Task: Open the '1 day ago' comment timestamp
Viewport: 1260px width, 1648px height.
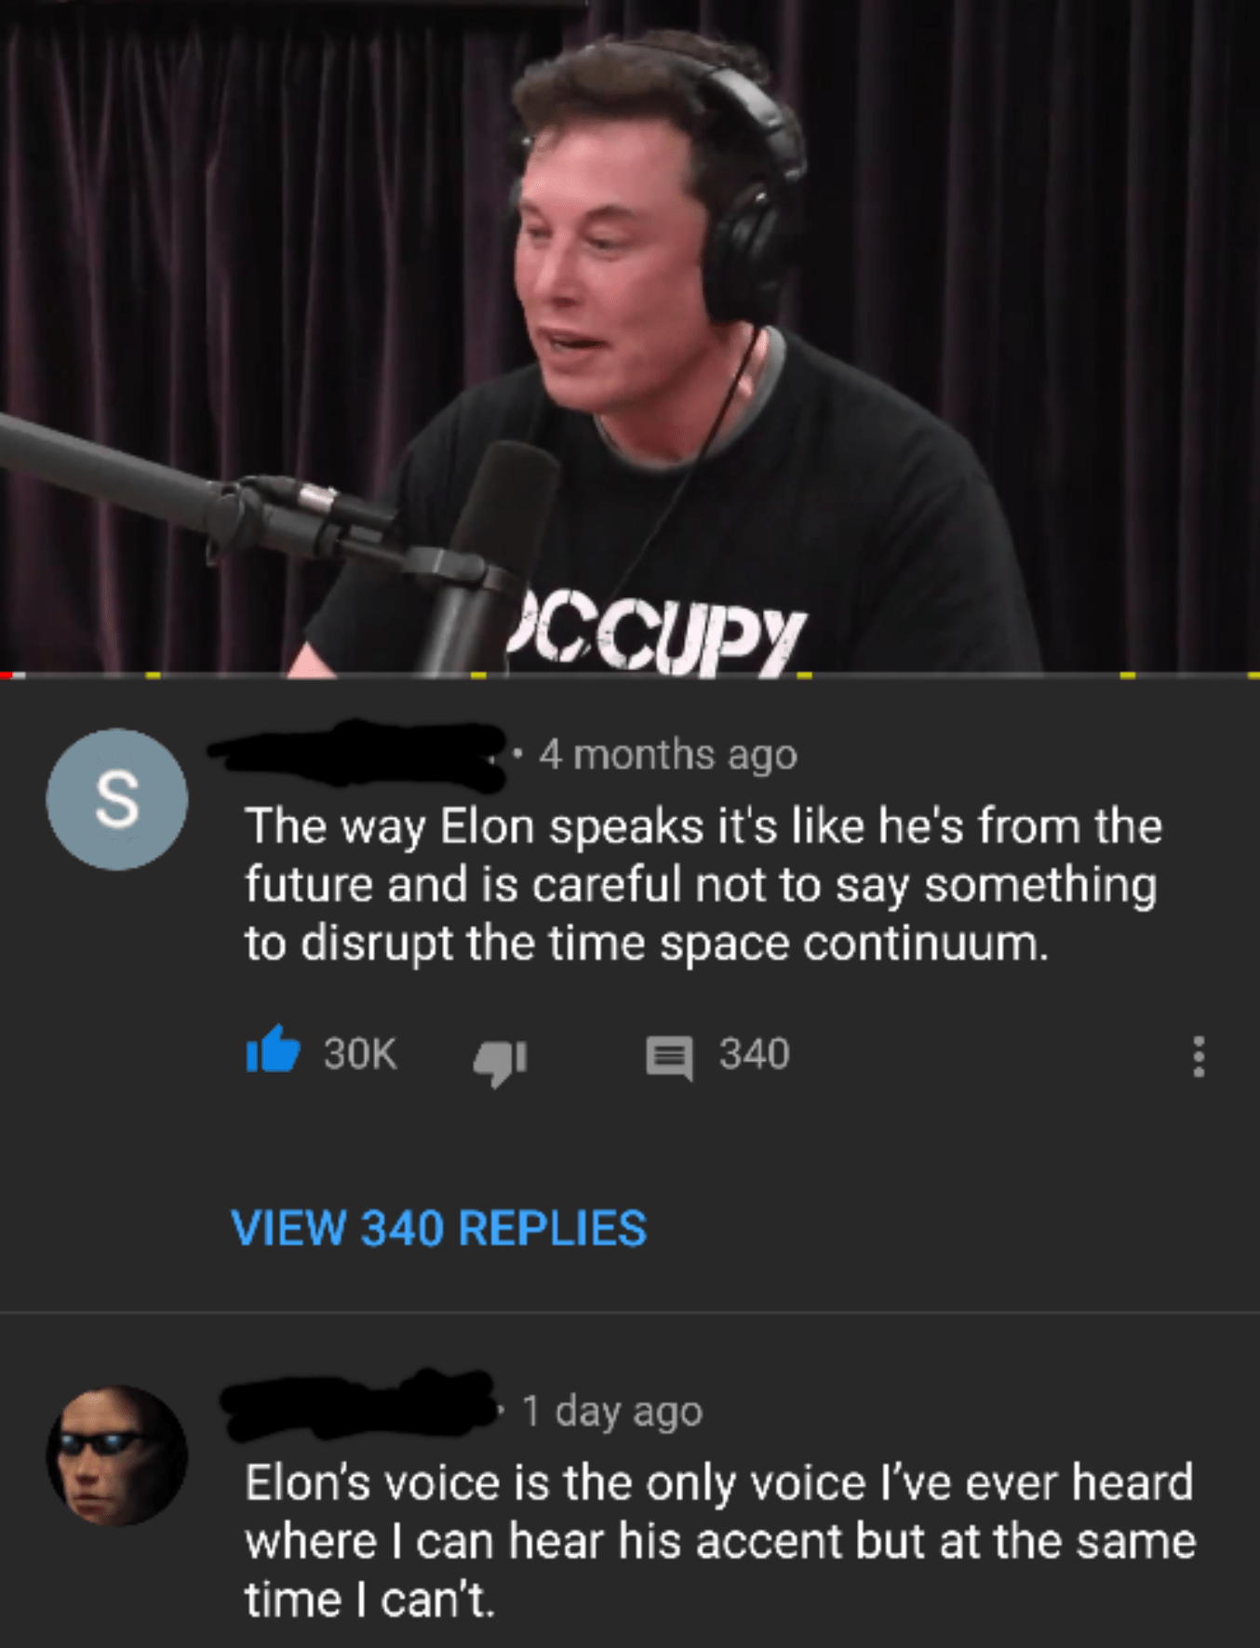Action: click(x=612, y=1411)
